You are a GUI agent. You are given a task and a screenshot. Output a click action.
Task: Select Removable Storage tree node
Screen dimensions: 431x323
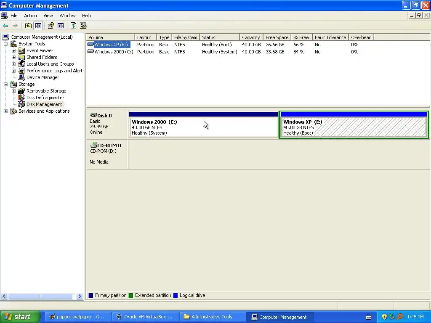point(46,91)
